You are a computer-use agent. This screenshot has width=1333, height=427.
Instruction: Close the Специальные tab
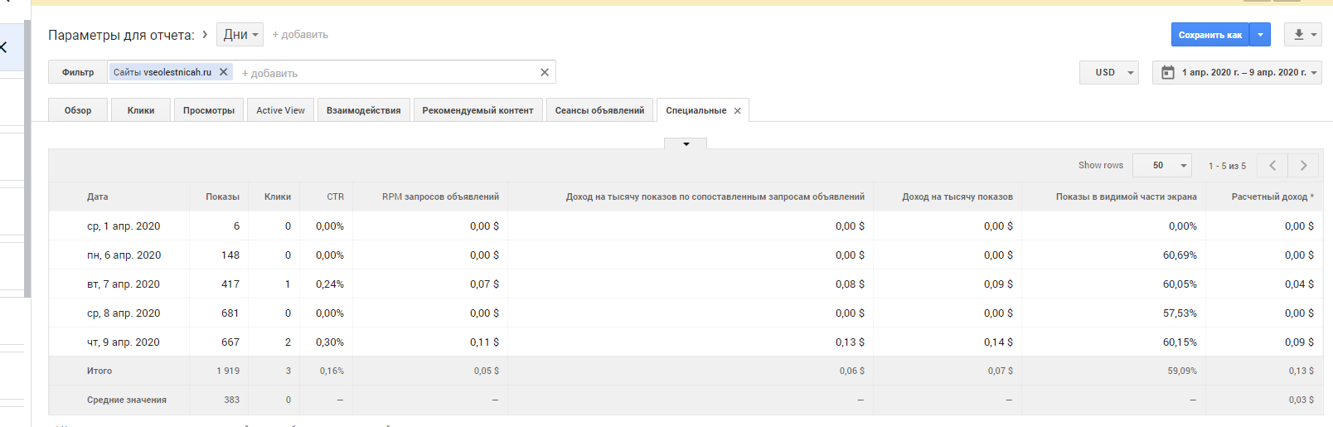click(738, 111)
